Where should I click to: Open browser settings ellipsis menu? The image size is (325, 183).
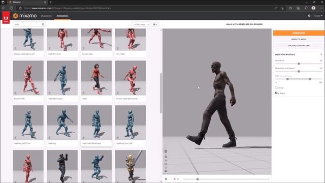[x=321, y=8]
